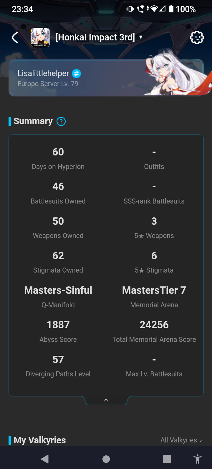Open the All Valkyries list
The width and height of the screenshot is (212, 469).
coord(181,440)
